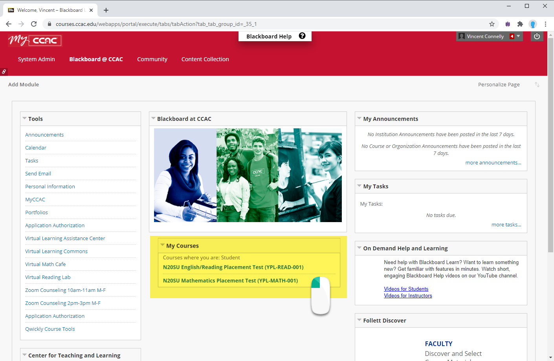Click the Chrome profile avatar icon
Screen dimensions: 554x361
tap(533, 24)
